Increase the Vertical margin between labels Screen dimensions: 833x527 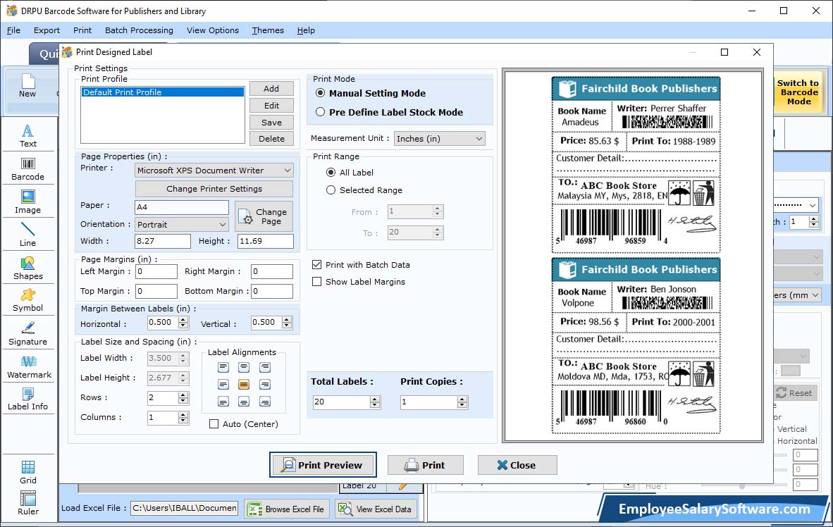click(x=287, y=319)
